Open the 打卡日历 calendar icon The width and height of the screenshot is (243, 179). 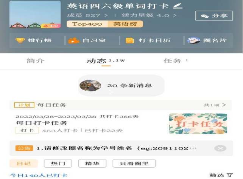click(x=130, y=40)
